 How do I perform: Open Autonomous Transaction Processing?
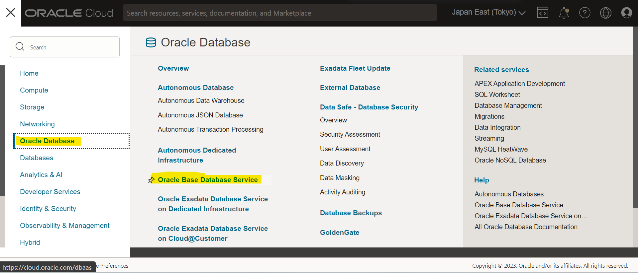(x=211, y=129)
